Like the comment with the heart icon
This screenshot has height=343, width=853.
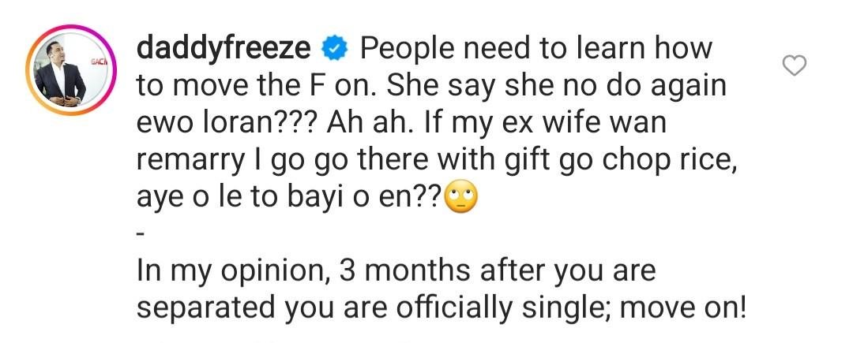coord(794,66)
